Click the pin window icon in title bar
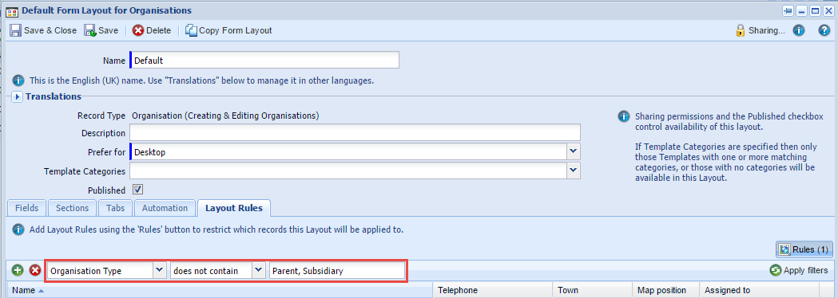The height and width of the screenshot is (298, 838). coord(788,10)
